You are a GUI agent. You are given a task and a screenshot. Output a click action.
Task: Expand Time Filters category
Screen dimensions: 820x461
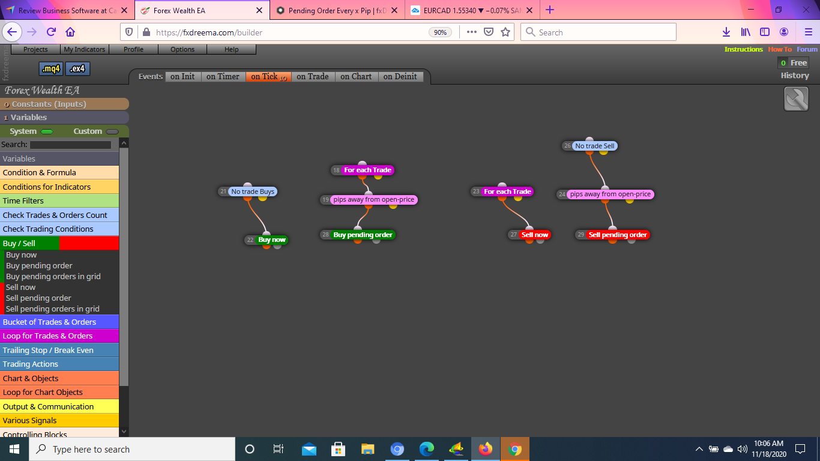point(59,200)
